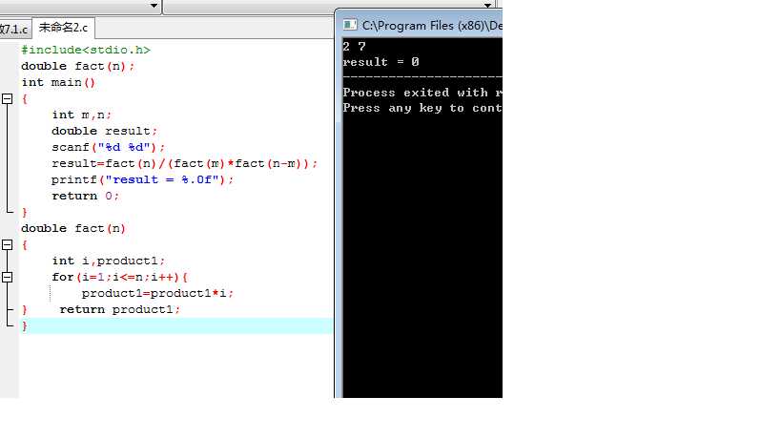Click the '2 7' console input line
781x439 pixels.
pos(354,47)
